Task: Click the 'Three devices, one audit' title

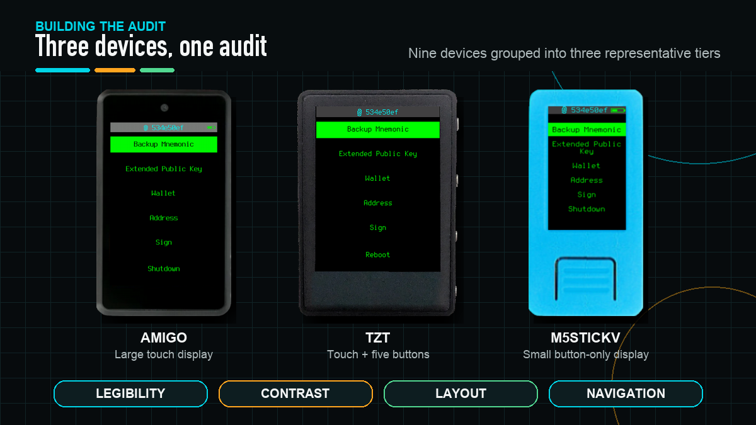Action: [x=151, y=47]
